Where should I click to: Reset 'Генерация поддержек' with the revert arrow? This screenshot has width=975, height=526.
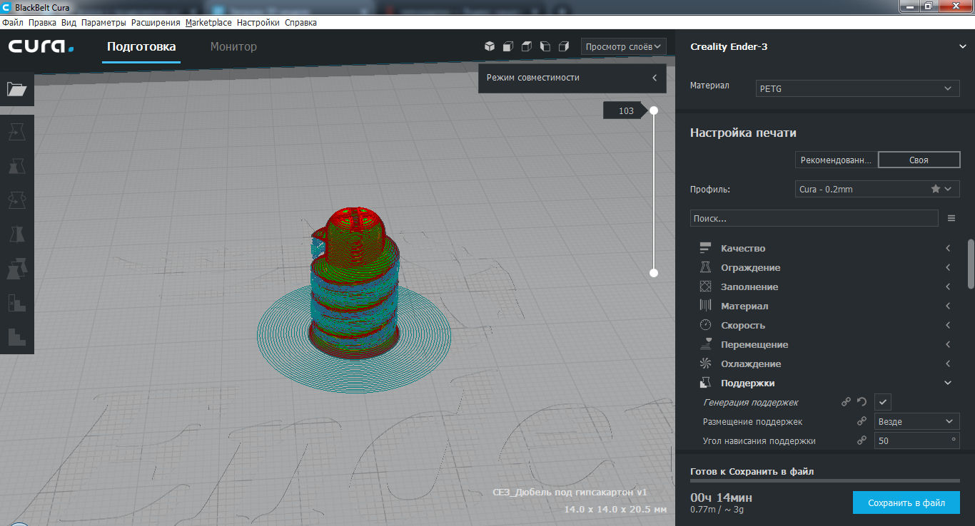(862, 402)
